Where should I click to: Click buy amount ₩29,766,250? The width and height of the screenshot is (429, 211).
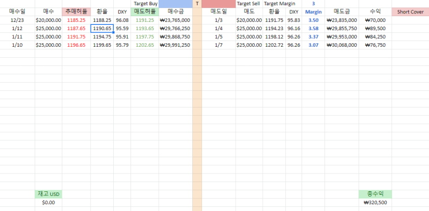176,28
